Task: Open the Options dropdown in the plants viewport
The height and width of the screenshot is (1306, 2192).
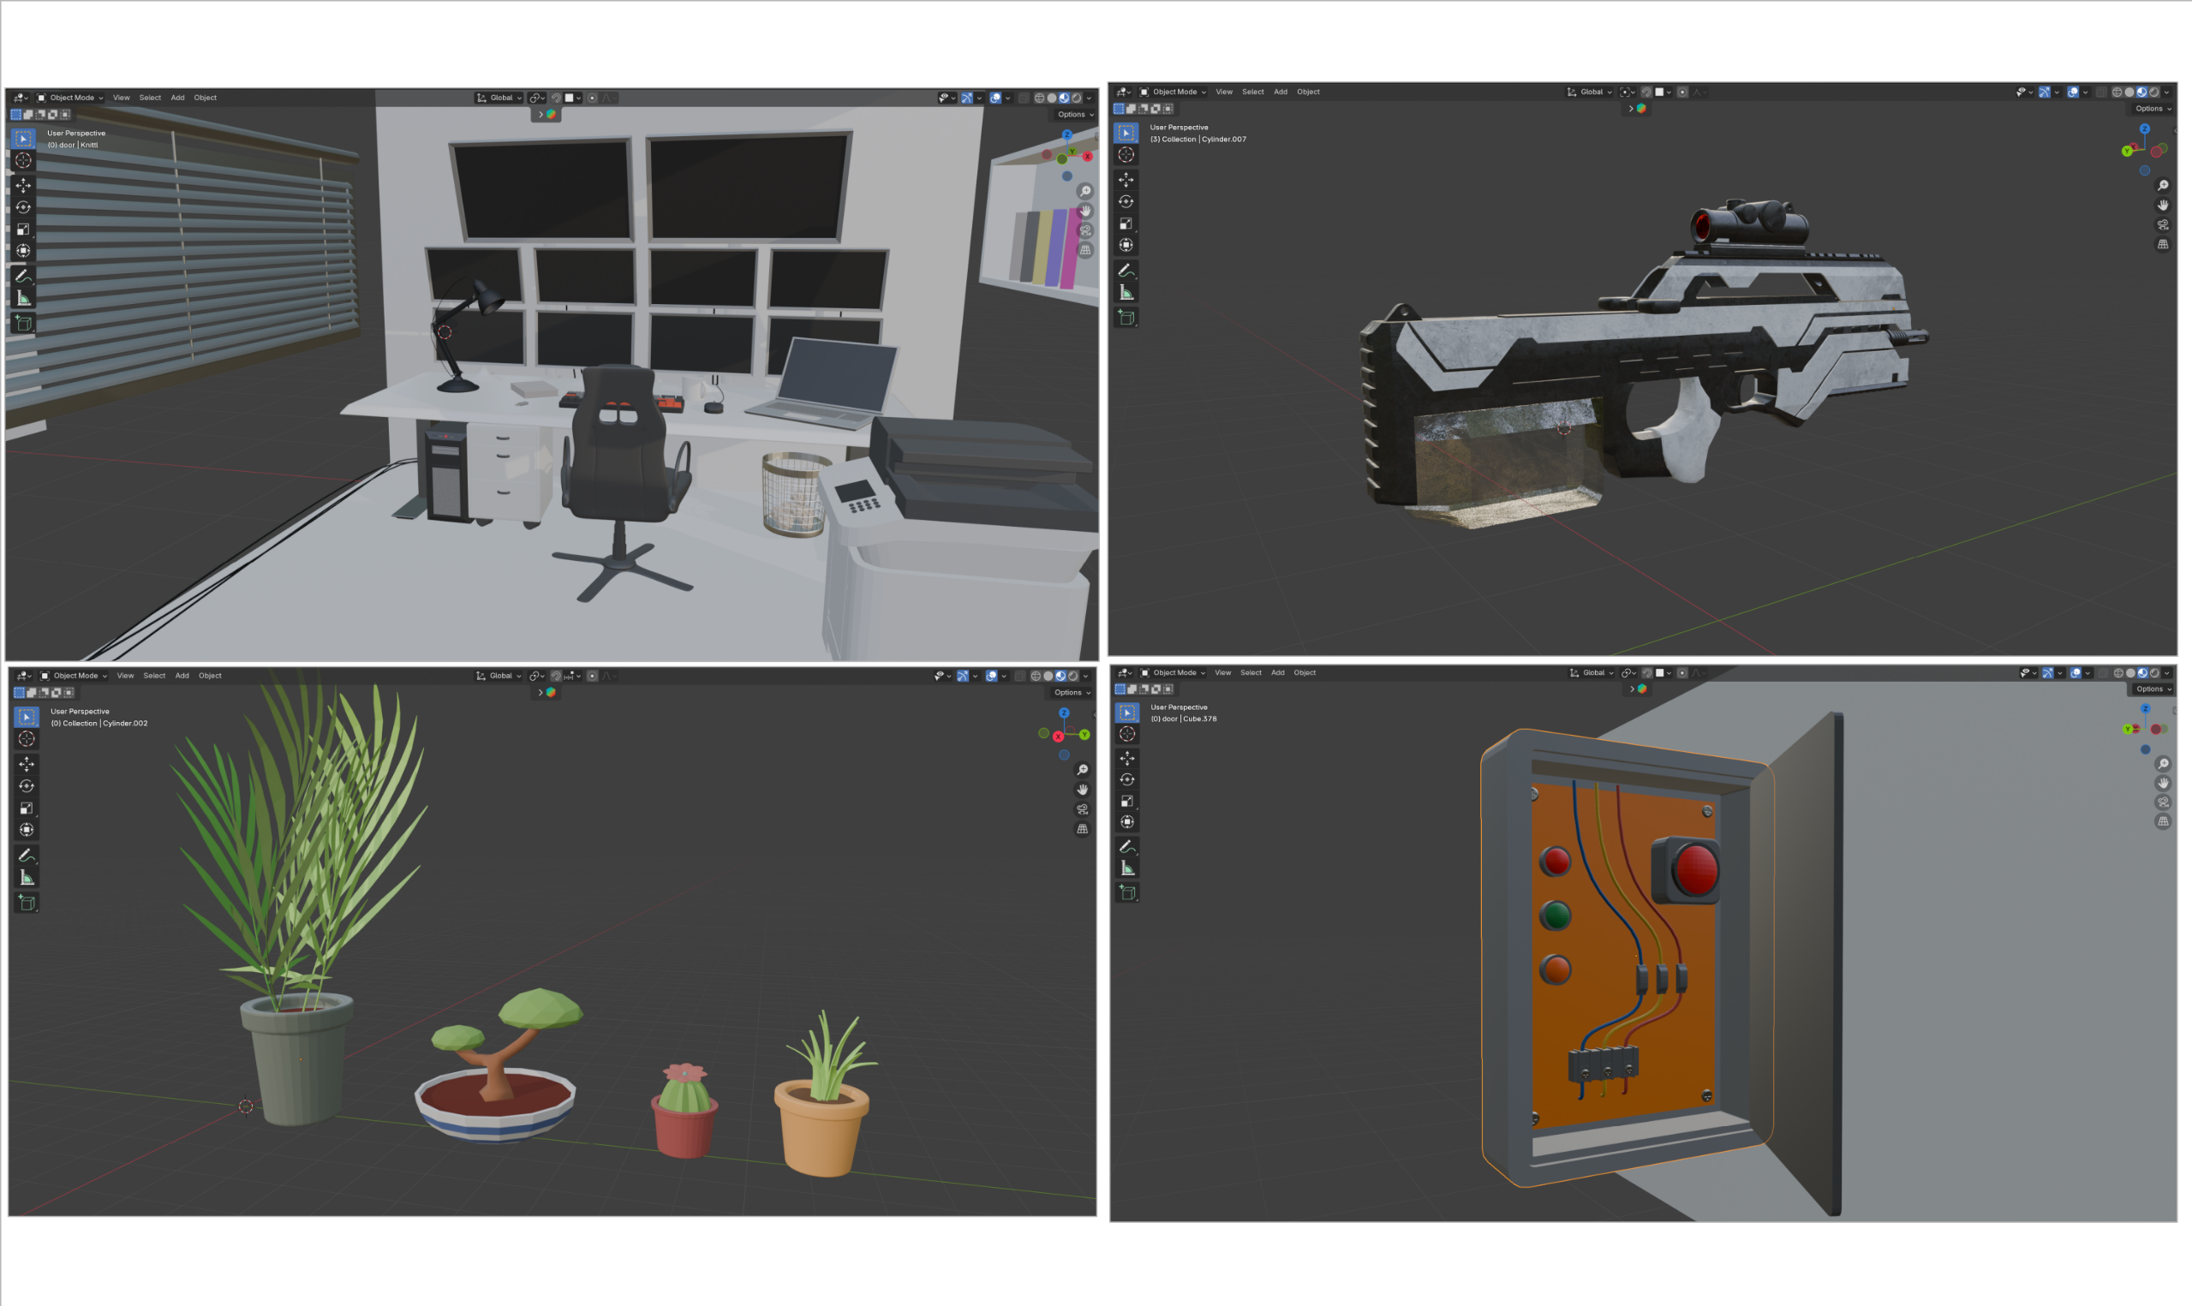Action: coord(1072,693)
